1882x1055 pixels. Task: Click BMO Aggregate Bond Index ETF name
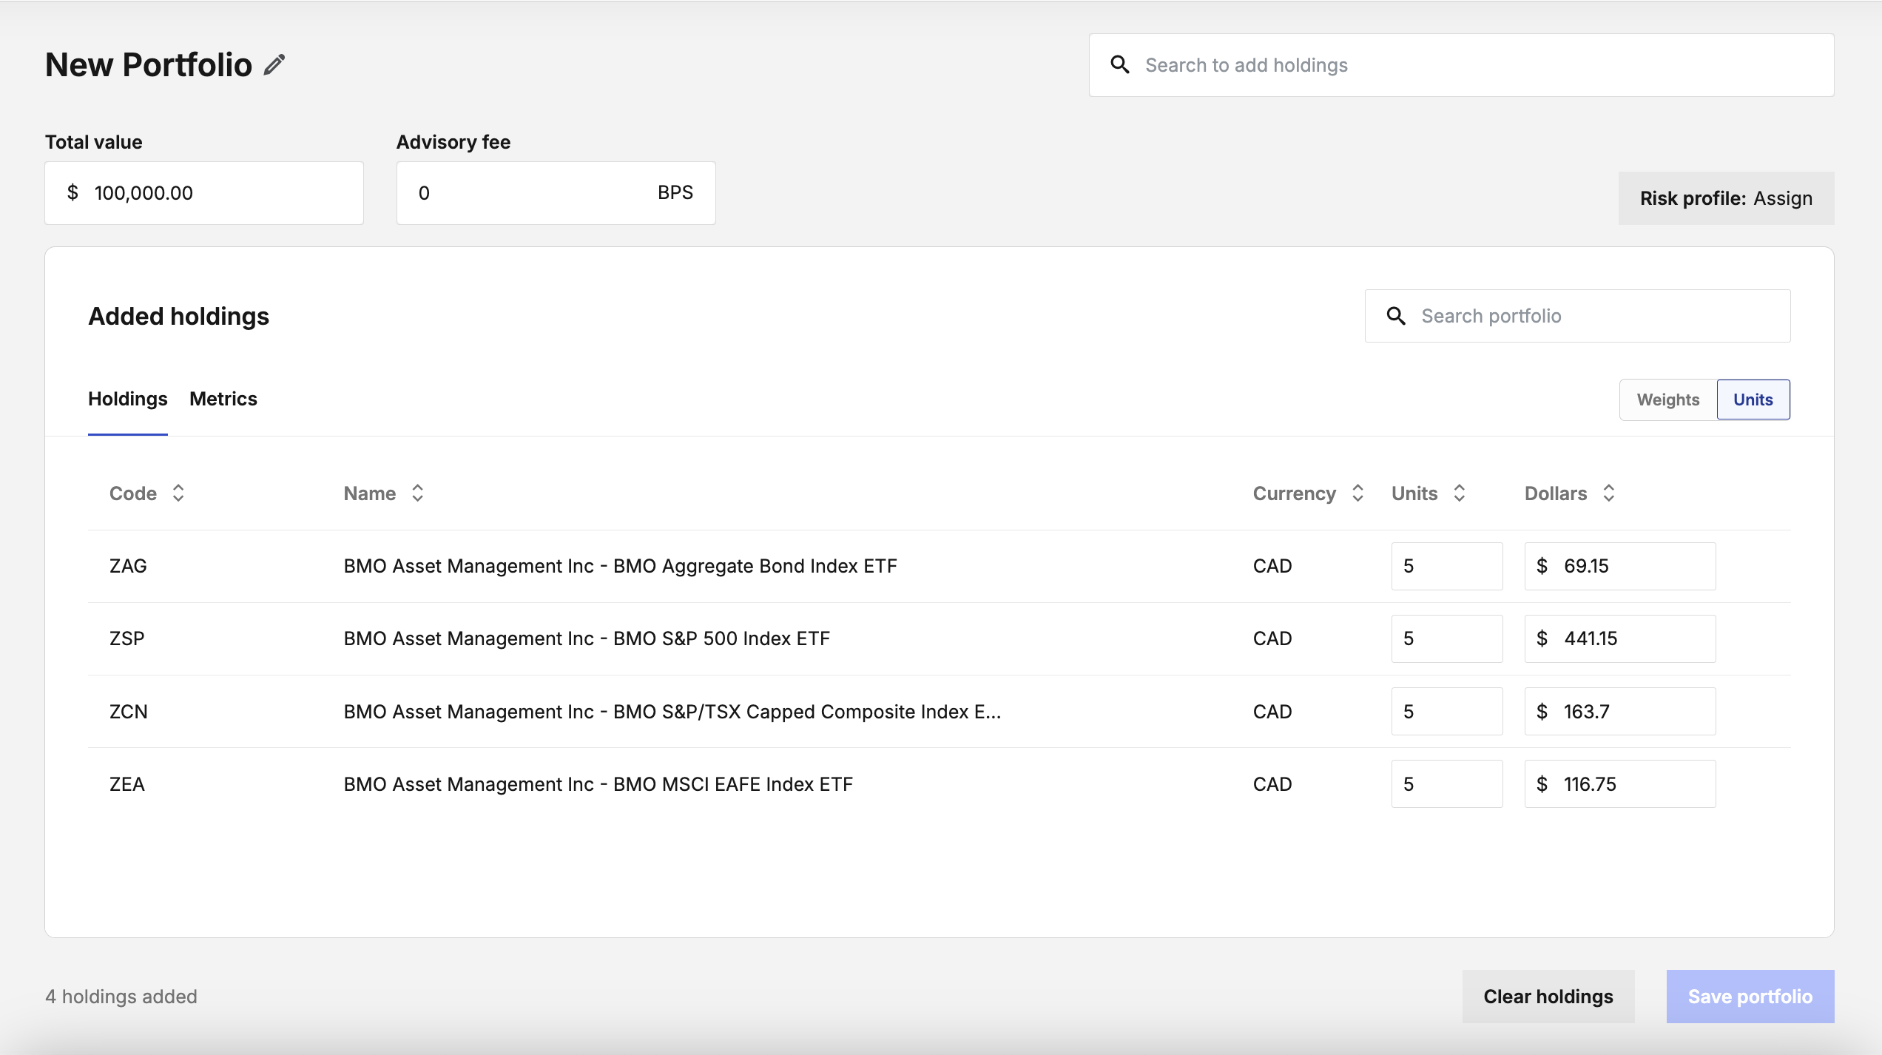[620, 566]
